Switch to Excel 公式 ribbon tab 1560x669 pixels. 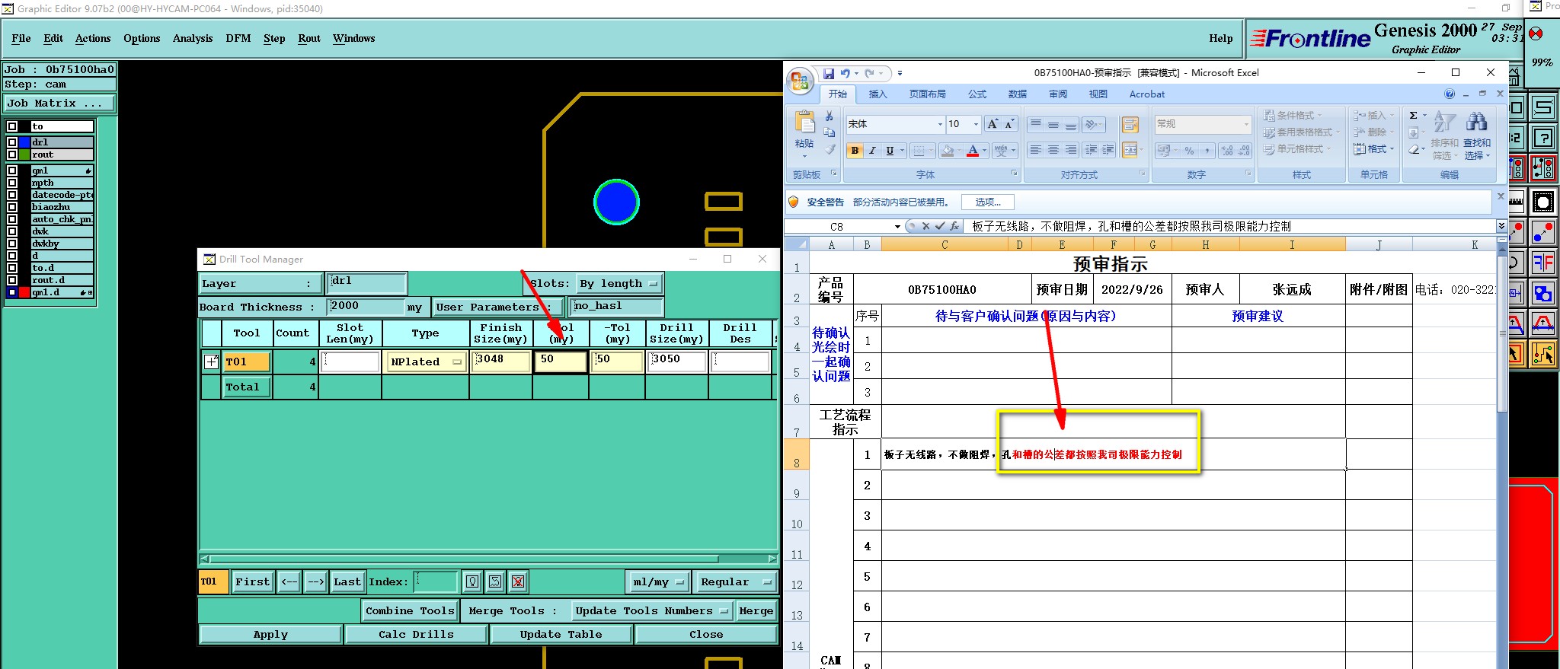977,94
